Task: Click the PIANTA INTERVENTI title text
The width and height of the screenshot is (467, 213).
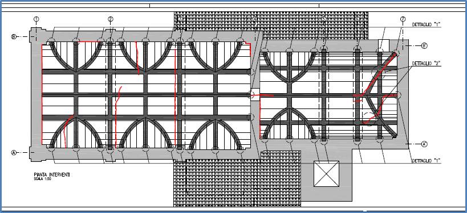Action: [52, 175]
